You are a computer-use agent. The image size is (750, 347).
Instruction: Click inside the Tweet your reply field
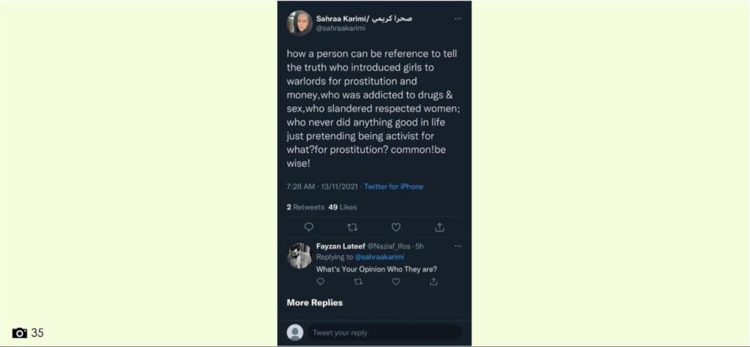point(382,332)
